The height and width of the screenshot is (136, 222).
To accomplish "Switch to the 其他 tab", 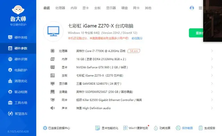I will pyautogui.click(x=148, y=8).
